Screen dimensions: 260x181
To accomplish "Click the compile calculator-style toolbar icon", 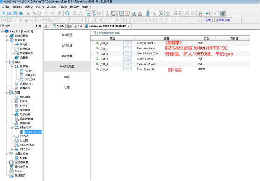I will pyautogui.click(x=113, y=13).
